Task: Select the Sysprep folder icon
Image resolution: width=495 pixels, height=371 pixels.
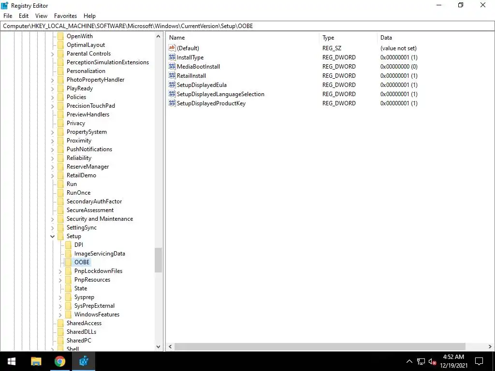Action: (69, 297)
